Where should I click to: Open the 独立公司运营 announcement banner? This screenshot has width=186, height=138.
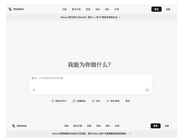point(91,133)
